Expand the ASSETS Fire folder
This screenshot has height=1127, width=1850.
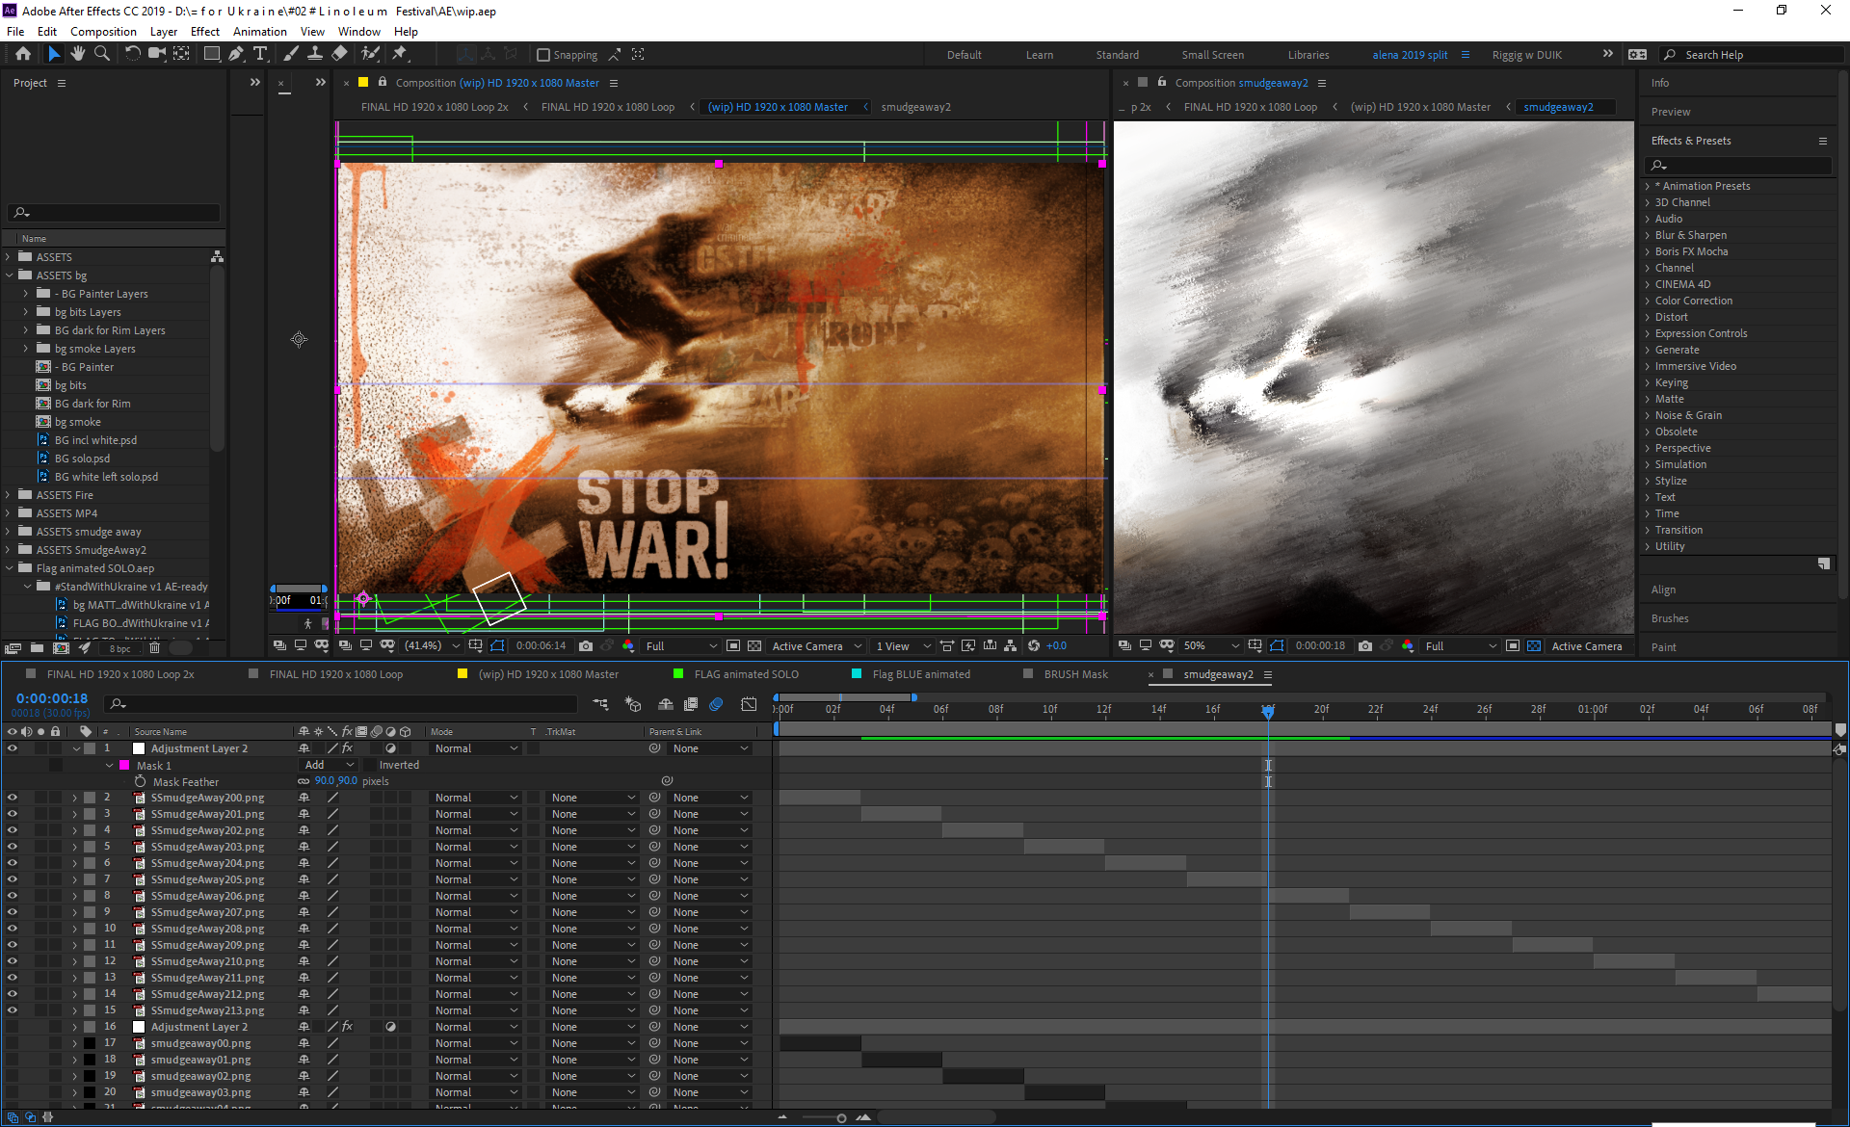pos(9,495)
